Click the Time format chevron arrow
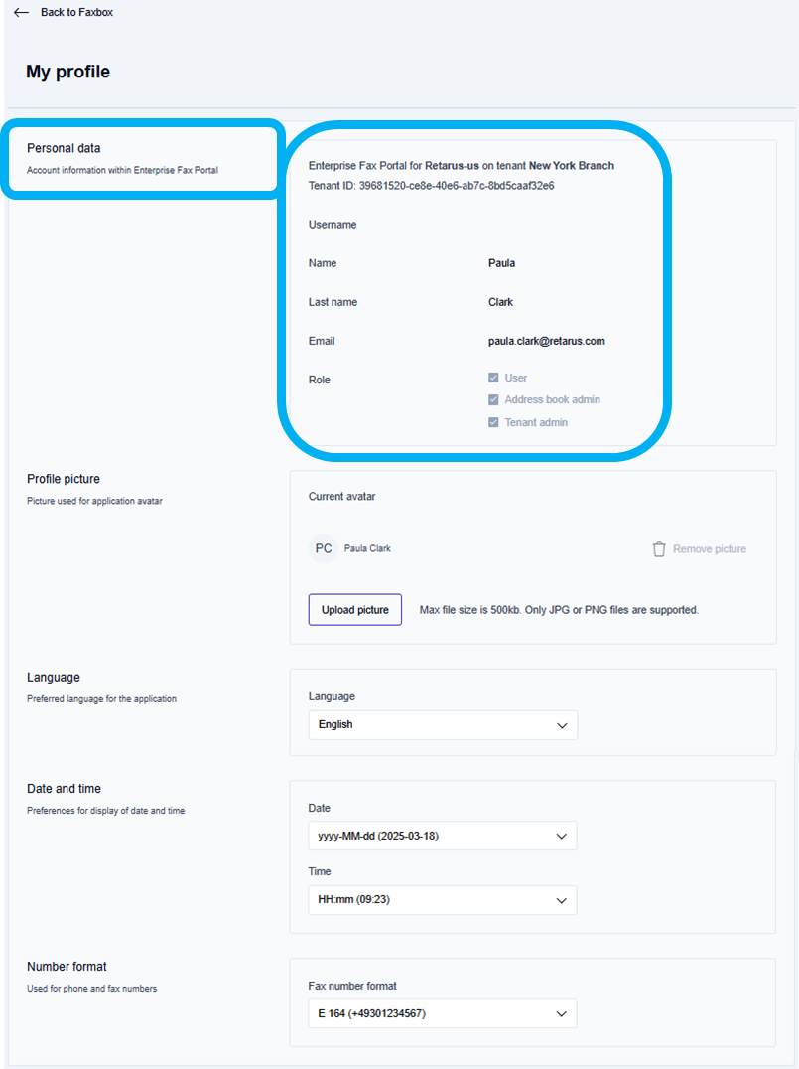The width and height of the screenshot is (799, 1069). coord(562,901)
